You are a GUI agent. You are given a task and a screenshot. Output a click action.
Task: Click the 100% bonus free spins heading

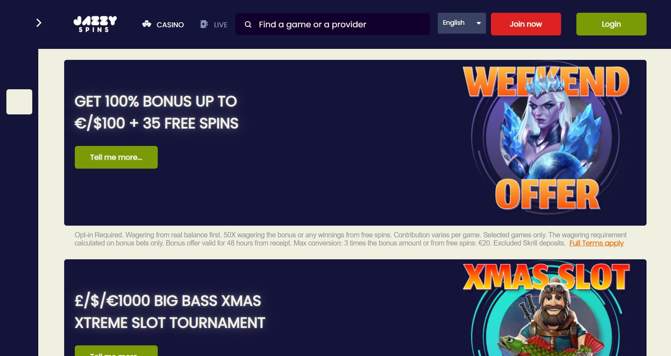(x=156, y=112)
